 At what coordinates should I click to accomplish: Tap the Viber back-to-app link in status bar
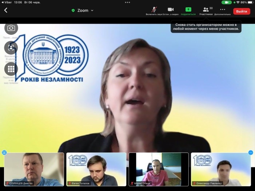coord(7,2)
